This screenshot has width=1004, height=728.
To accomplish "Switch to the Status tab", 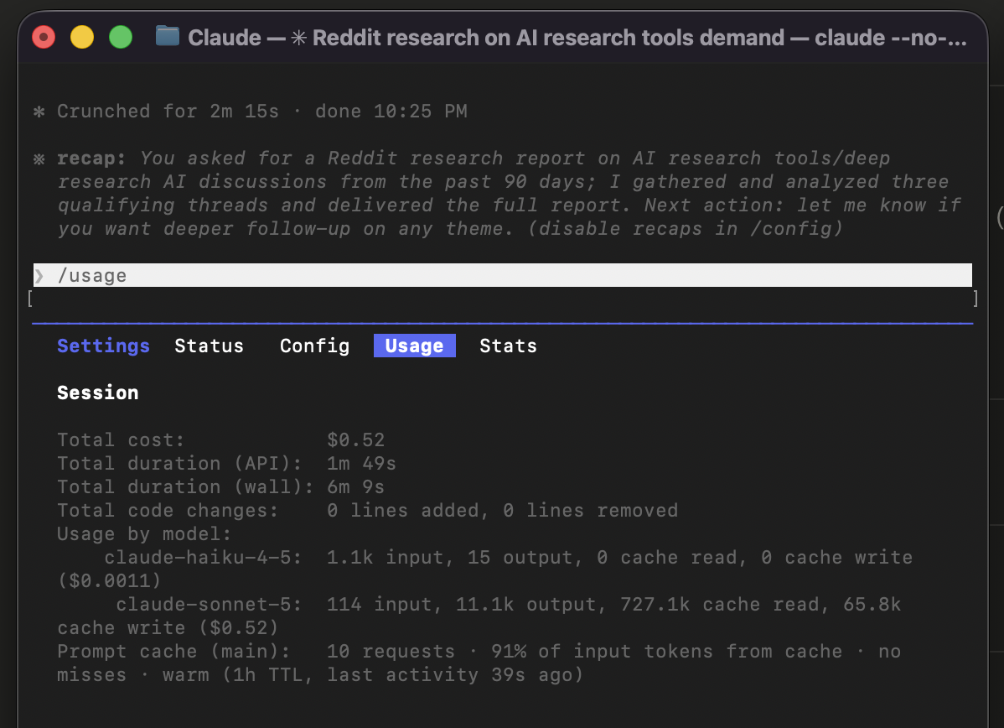I will pos(209,346).
